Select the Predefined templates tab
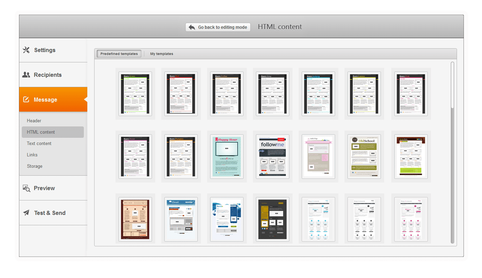Screen dimensions: 482x278 click(119, 54)
